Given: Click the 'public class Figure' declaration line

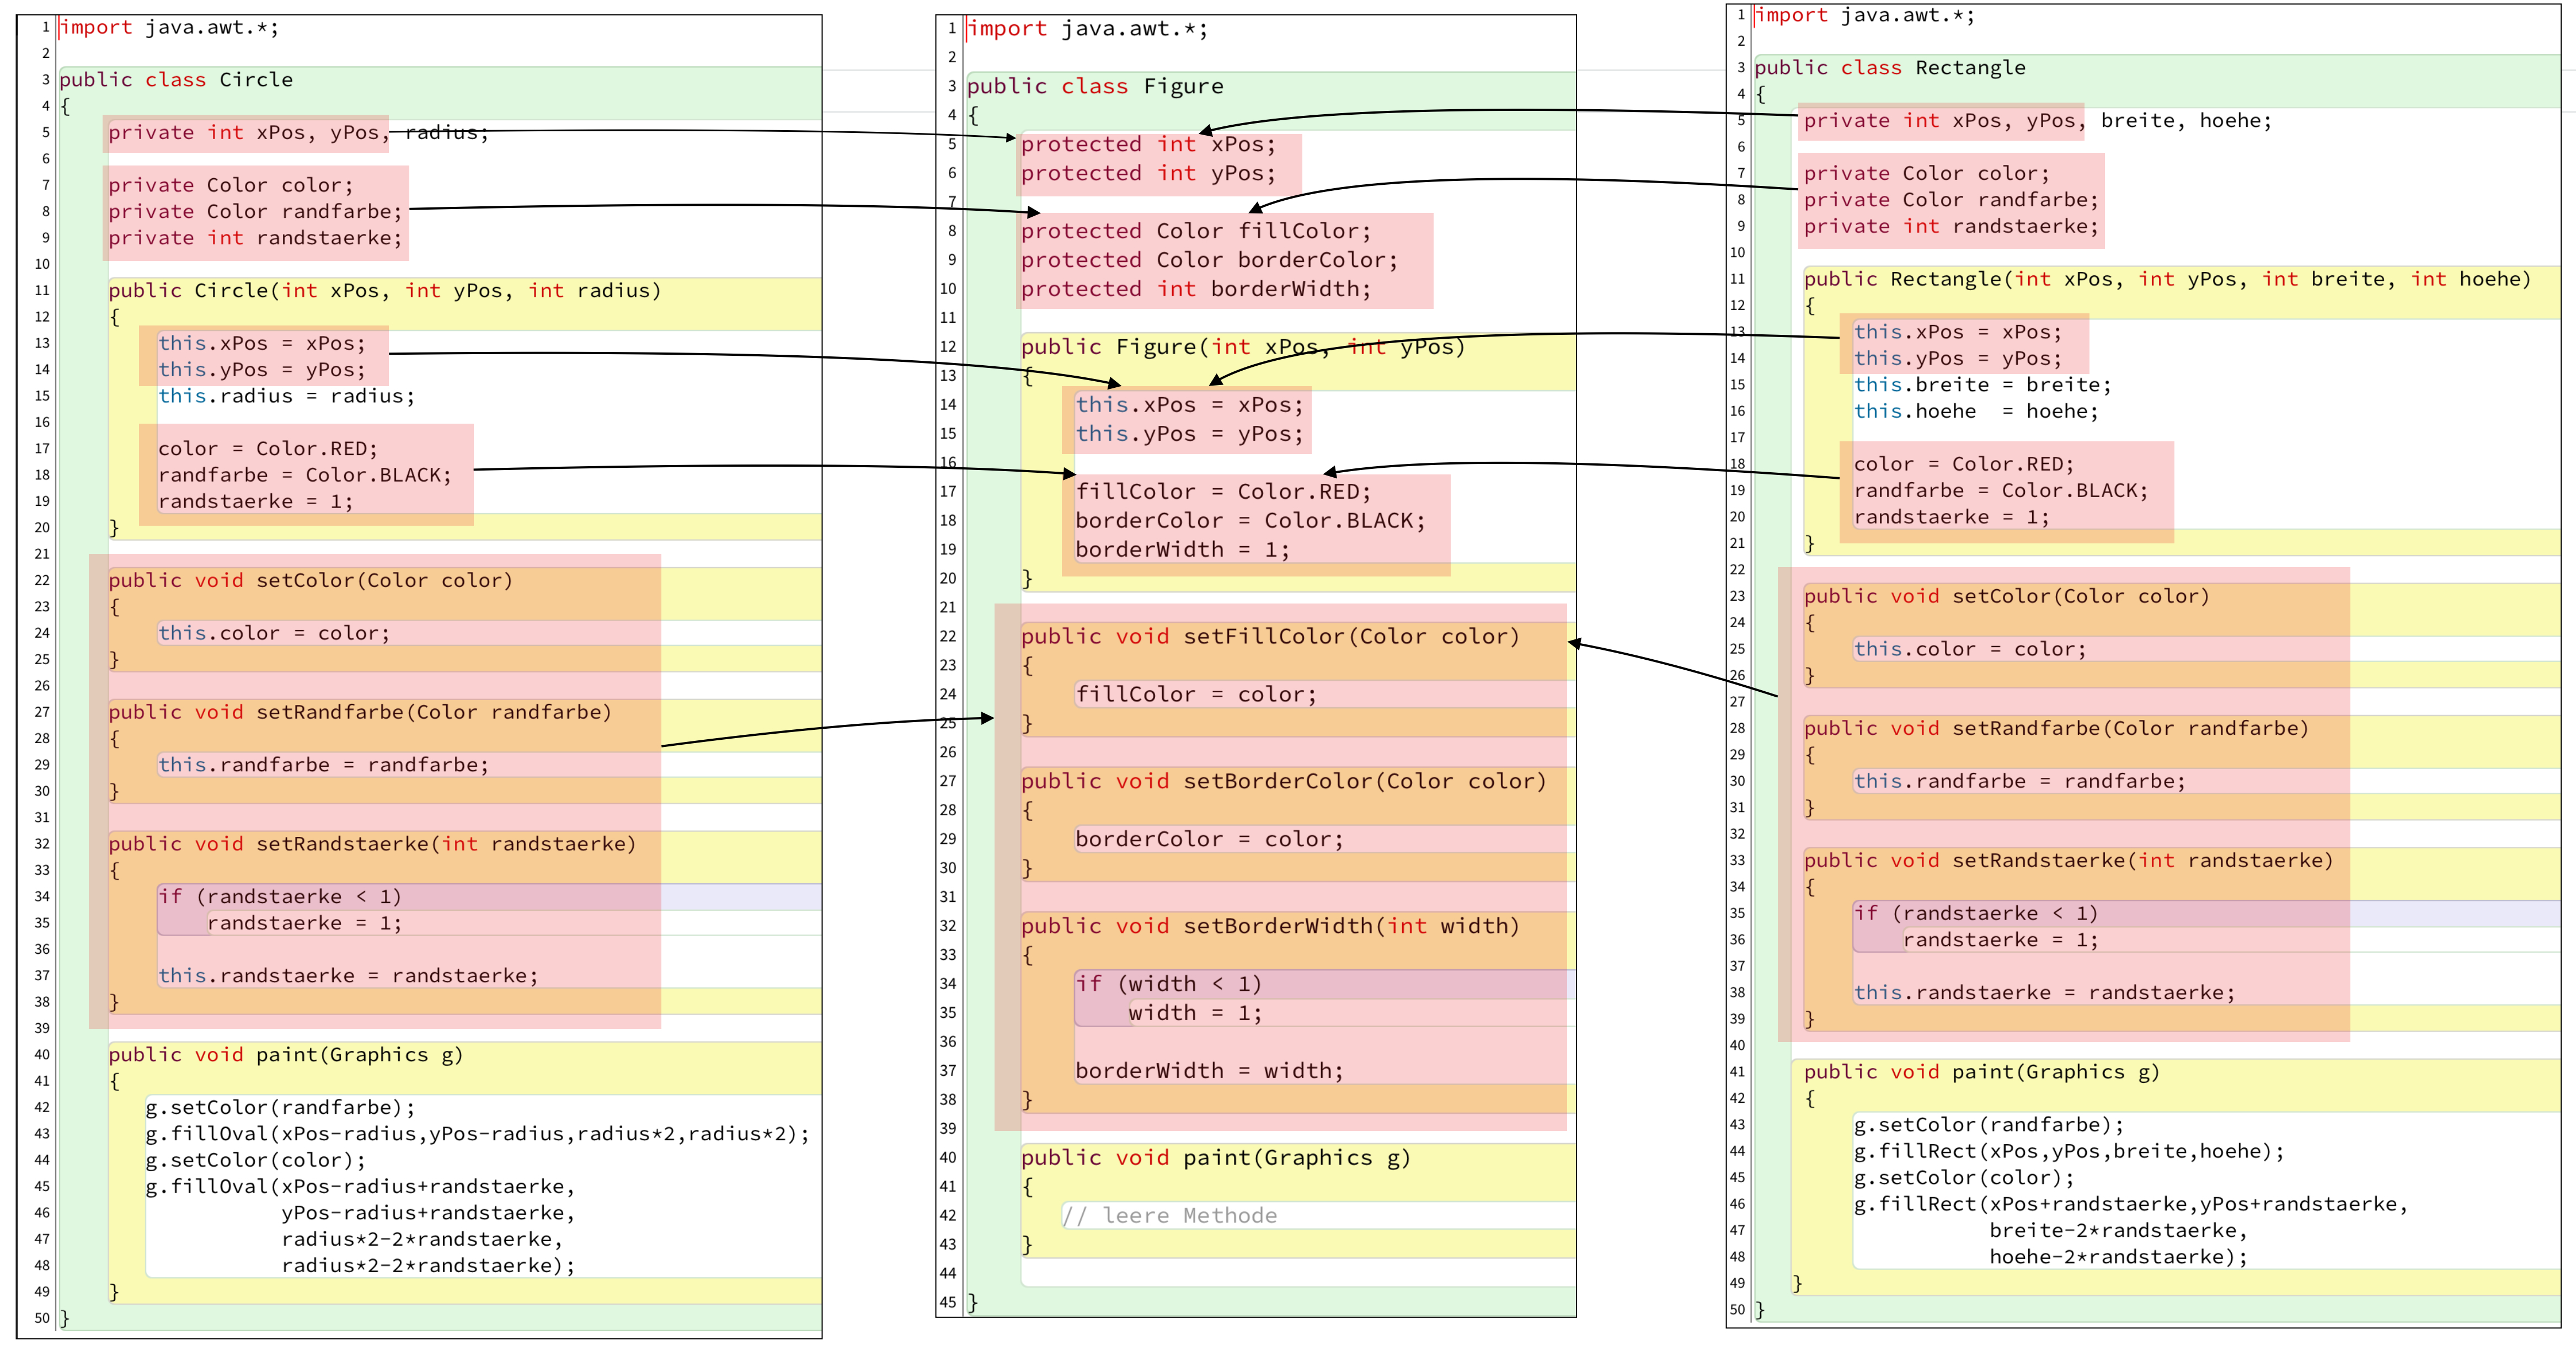Looking at the screenshot, I should coord(1095,86).
